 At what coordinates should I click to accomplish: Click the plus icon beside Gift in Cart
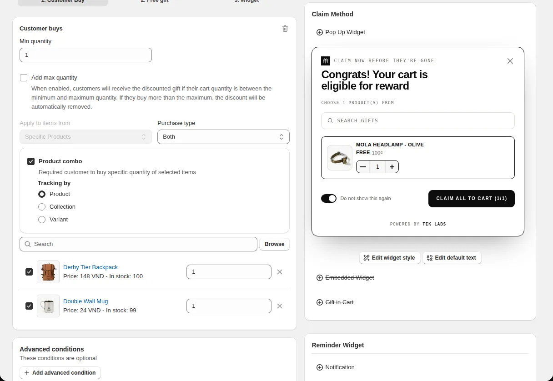click(x=320, y=302)
